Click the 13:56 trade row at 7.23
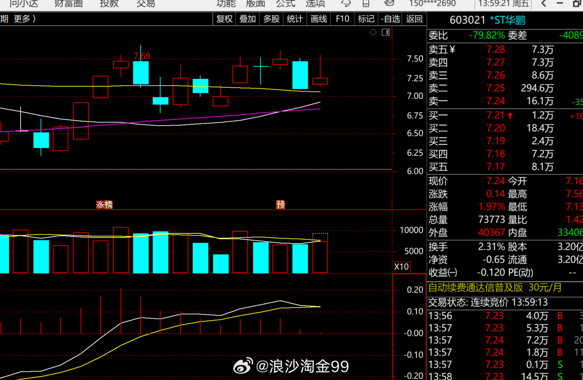This screenshot has height=380, width=583. click(x=505, y=316)
